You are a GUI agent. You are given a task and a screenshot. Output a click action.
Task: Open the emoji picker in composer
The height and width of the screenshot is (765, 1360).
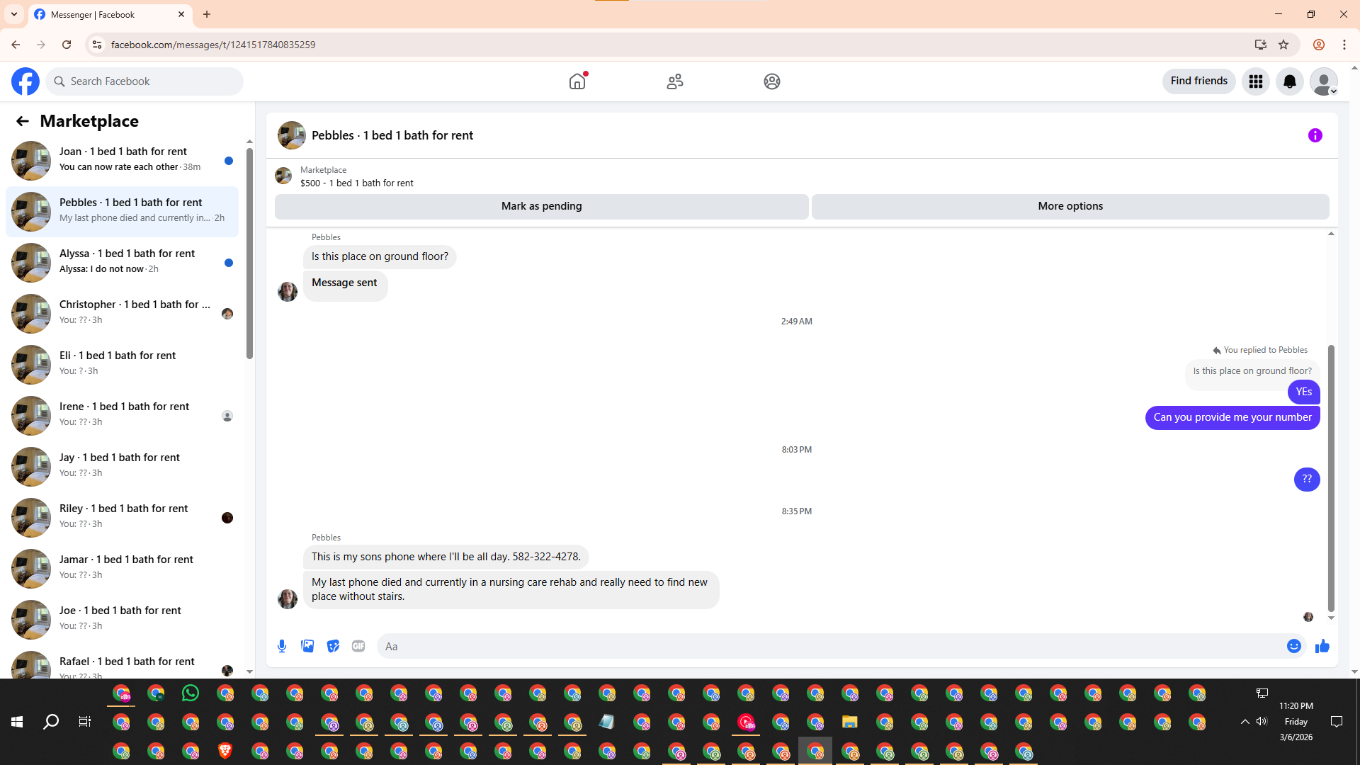[x=1293, y=646]
